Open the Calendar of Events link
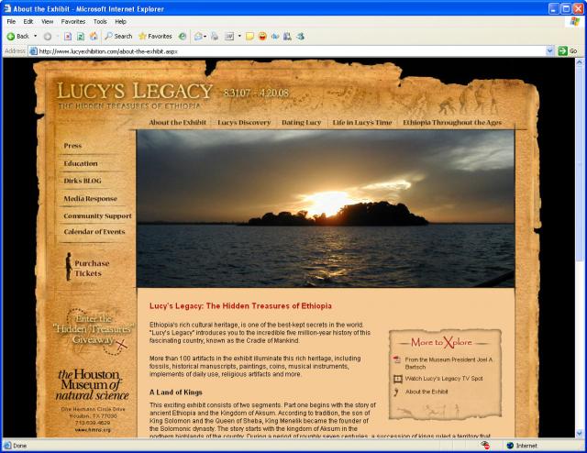Screen dimensions: 587x453 point(94,232)
